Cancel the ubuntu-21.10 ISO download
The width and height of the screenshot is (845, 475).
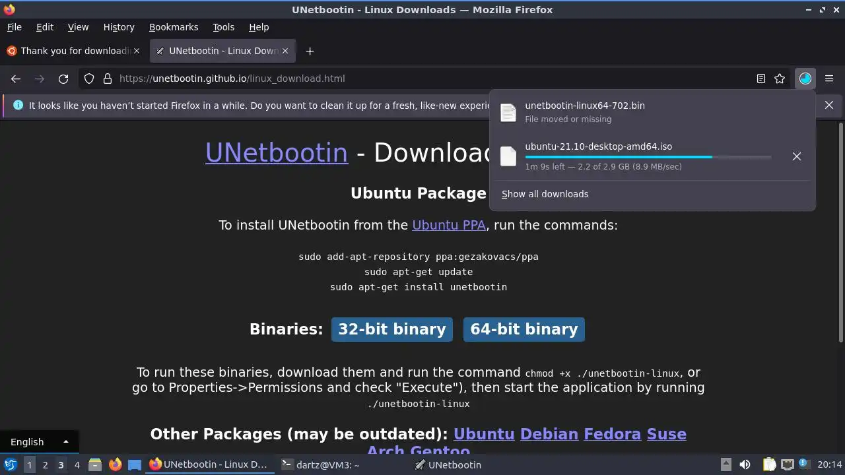(797, 156)
